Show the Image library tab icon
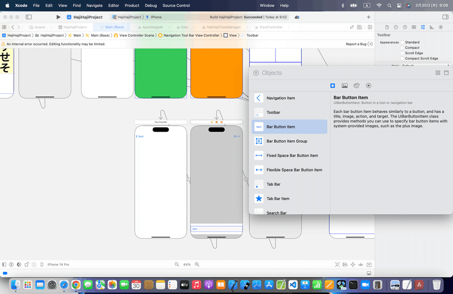The image size is (453, 294). 344,86
